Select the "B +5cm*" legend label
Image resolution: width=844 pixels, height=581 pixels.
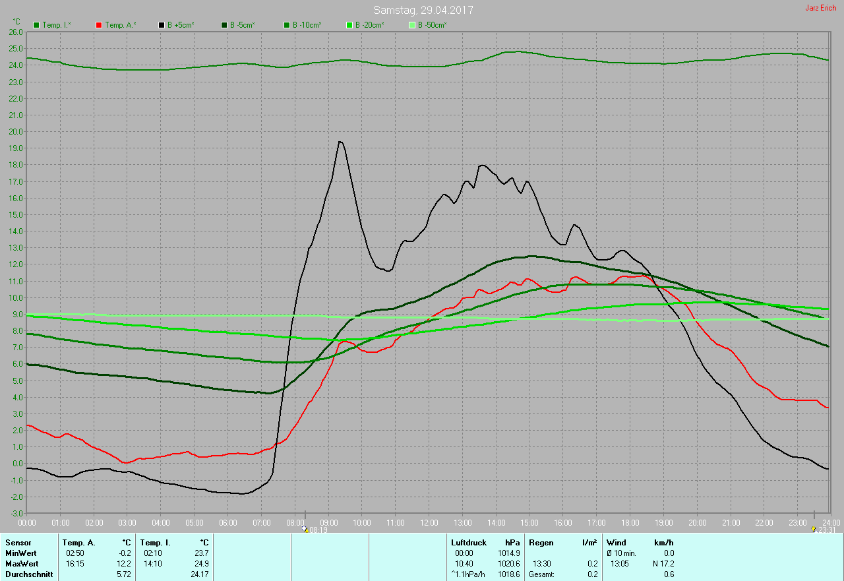181,25
